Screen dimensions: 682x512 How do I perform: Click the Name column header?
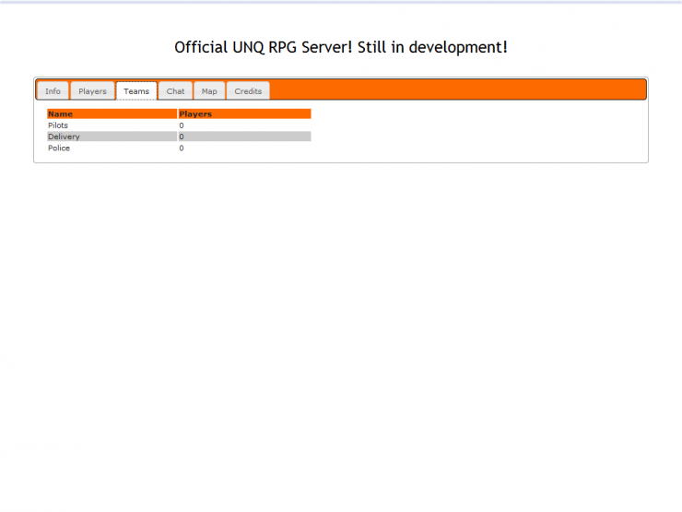click(61, 114)
